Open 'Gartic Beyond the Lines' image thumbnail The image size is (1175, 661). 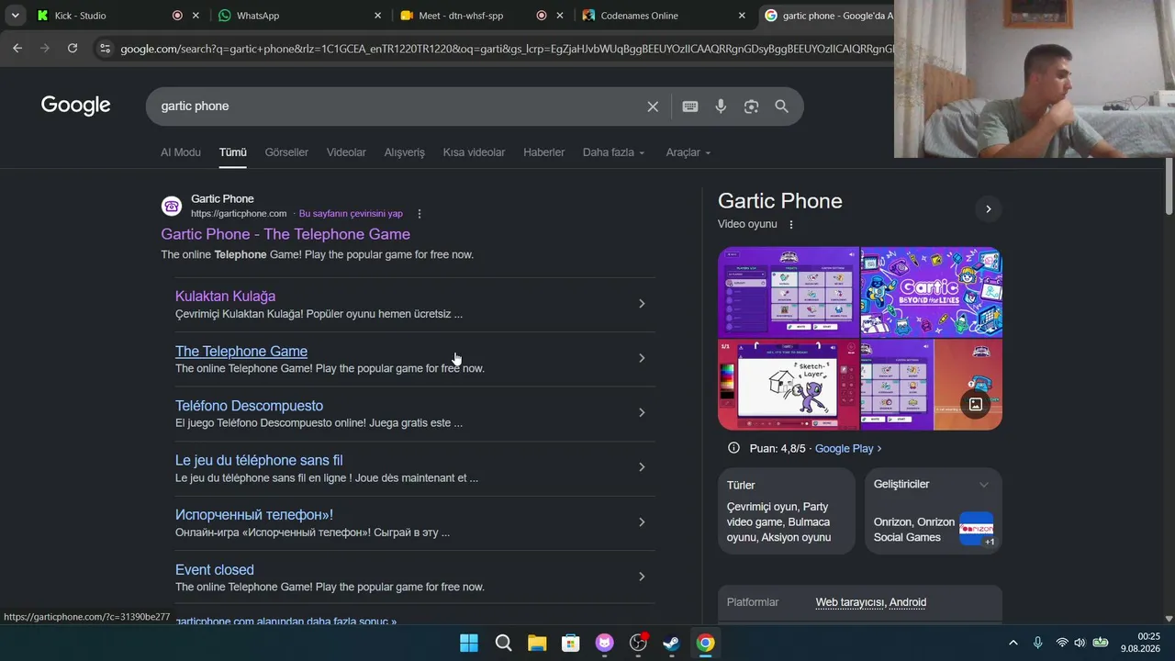[x=932, y=292]
